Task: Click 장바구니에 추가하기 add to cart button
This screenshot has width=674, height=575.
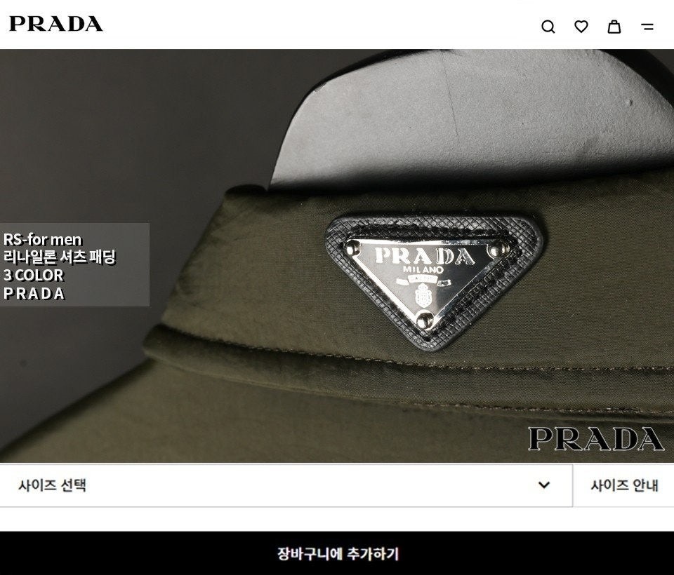Action: (337, 553)
